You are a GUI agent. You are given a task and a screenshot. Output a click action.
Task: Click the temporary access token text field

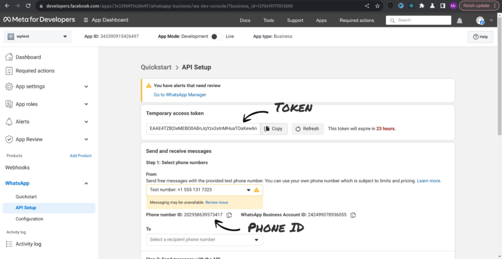tap(203, 129)
